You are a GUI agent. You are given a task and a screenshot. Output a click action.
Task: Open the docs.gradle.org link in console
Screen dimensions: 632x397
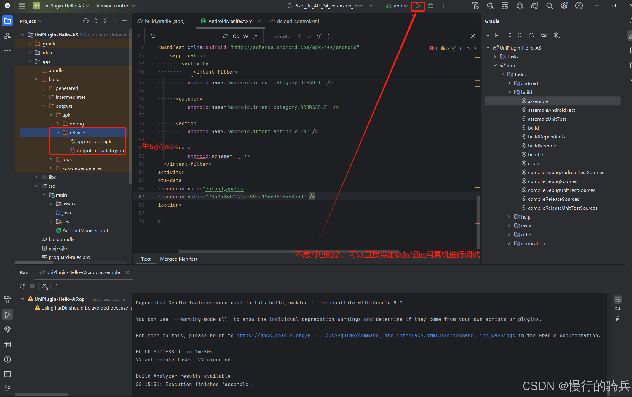[375, 335]
